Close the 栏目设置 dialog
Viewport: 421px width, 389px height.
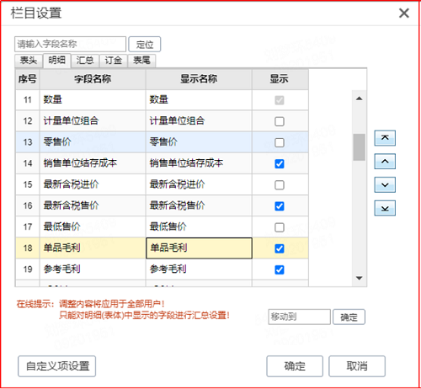[x=404, y=13]
